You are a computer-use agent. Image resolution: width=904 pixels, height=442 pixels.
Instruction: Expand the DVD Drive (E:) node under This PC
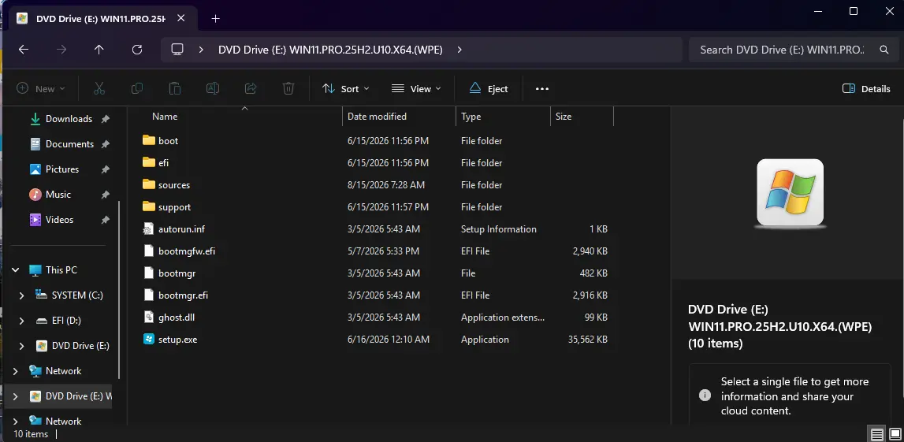click(22, 346)
